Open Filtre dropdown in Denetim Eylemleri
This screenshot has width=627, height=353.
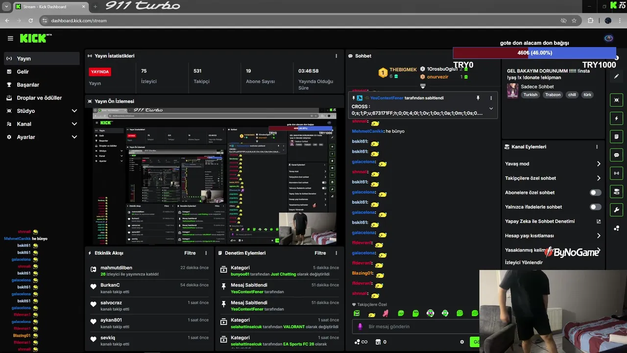coord(320,253)
